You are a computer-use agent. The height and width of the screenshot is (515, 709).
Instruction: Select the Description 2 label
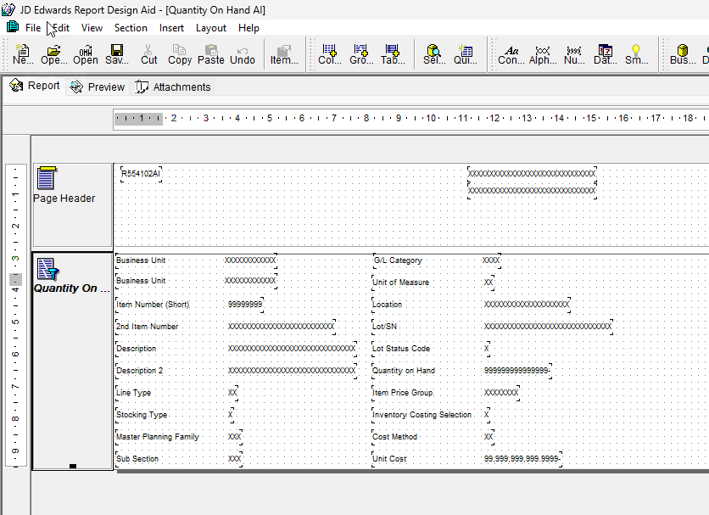[x=140, y=370]
